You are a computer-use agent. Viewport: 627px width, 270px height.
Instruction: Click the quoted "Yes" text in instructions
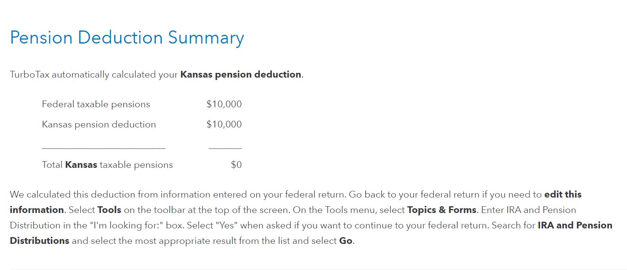click(x=226, y=225)
